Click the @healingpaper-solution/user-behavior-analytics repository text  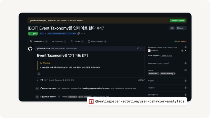click(x=140, y=101)
